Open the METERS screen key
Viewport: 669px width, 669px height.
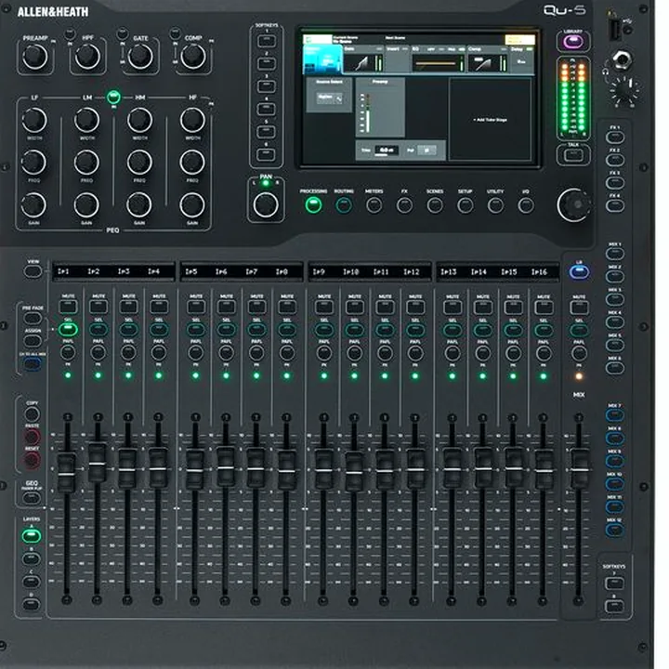pos(374,205)
